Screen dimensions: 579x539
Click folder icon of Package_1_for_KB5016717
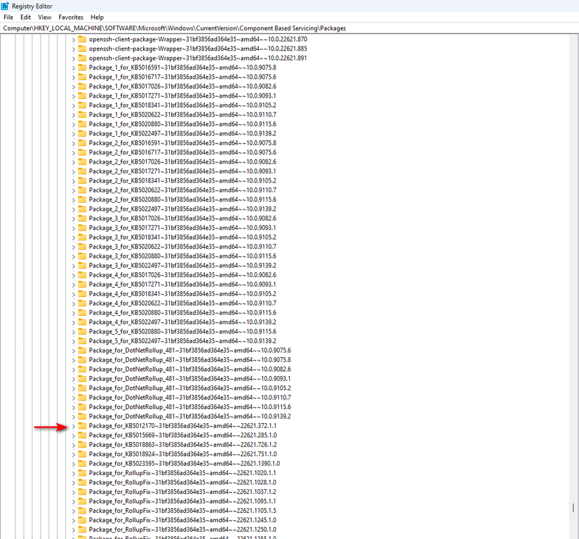(82, 77)
